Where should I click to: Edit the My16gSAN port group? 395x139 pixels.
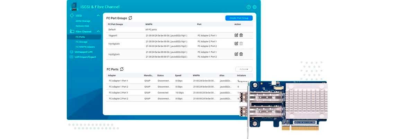click(x=236, y=43)
